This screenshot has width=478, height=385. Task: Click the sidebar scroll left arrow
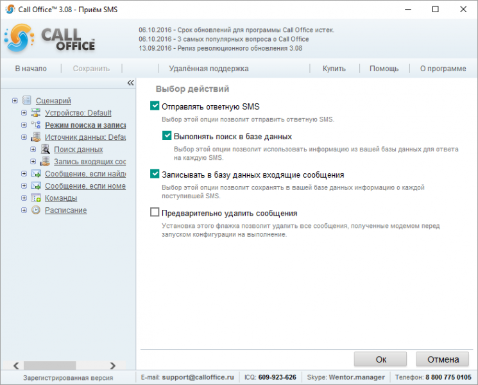(x=16, y=365)
